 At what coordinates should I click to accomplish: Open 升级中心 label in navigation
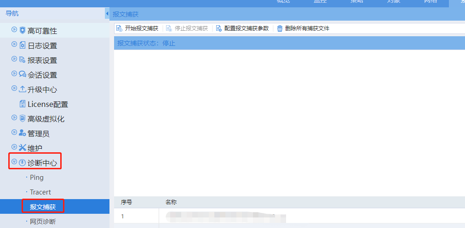(x=42, y=89)
